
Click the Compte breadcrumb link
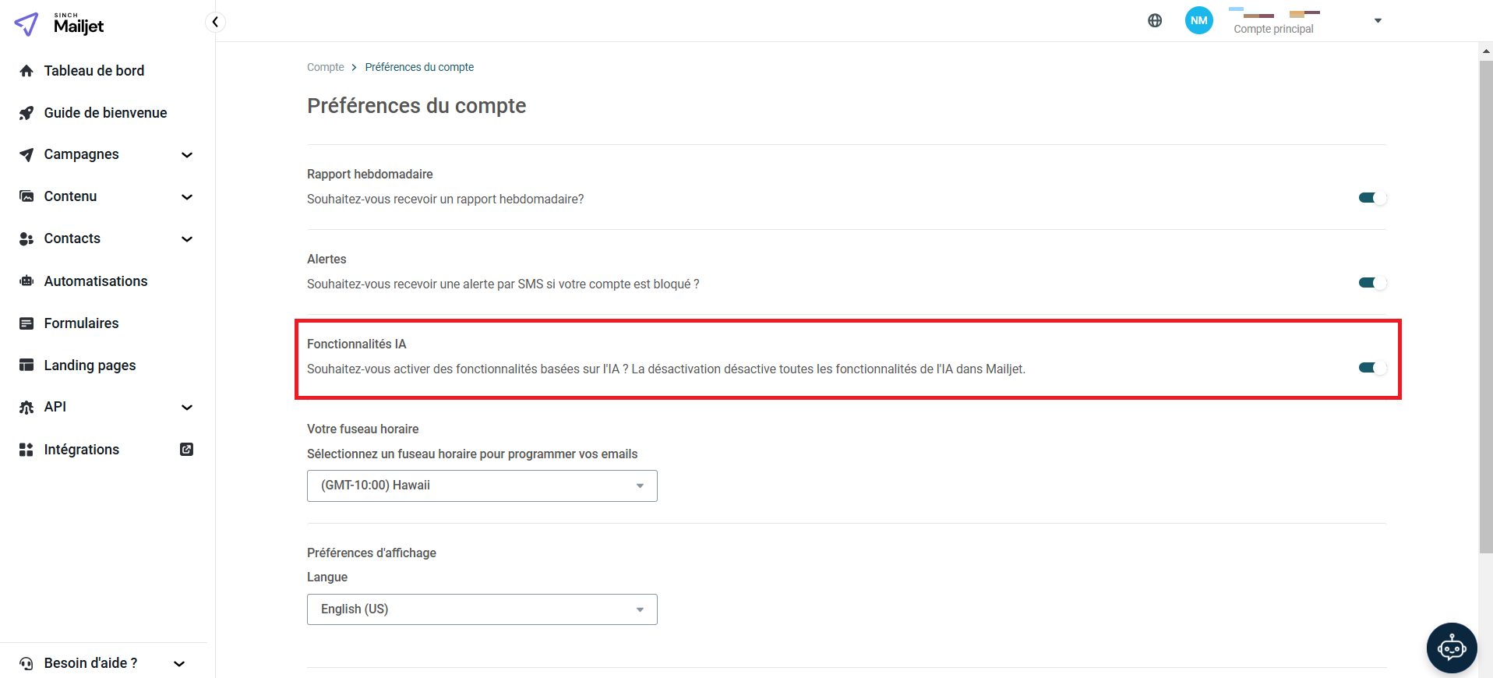(x=325, y=67)
